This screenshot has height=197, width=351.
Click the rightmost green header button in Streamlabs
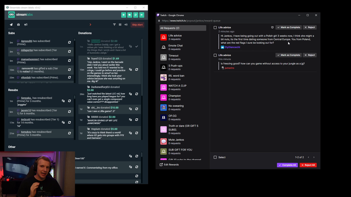(141, 15)
